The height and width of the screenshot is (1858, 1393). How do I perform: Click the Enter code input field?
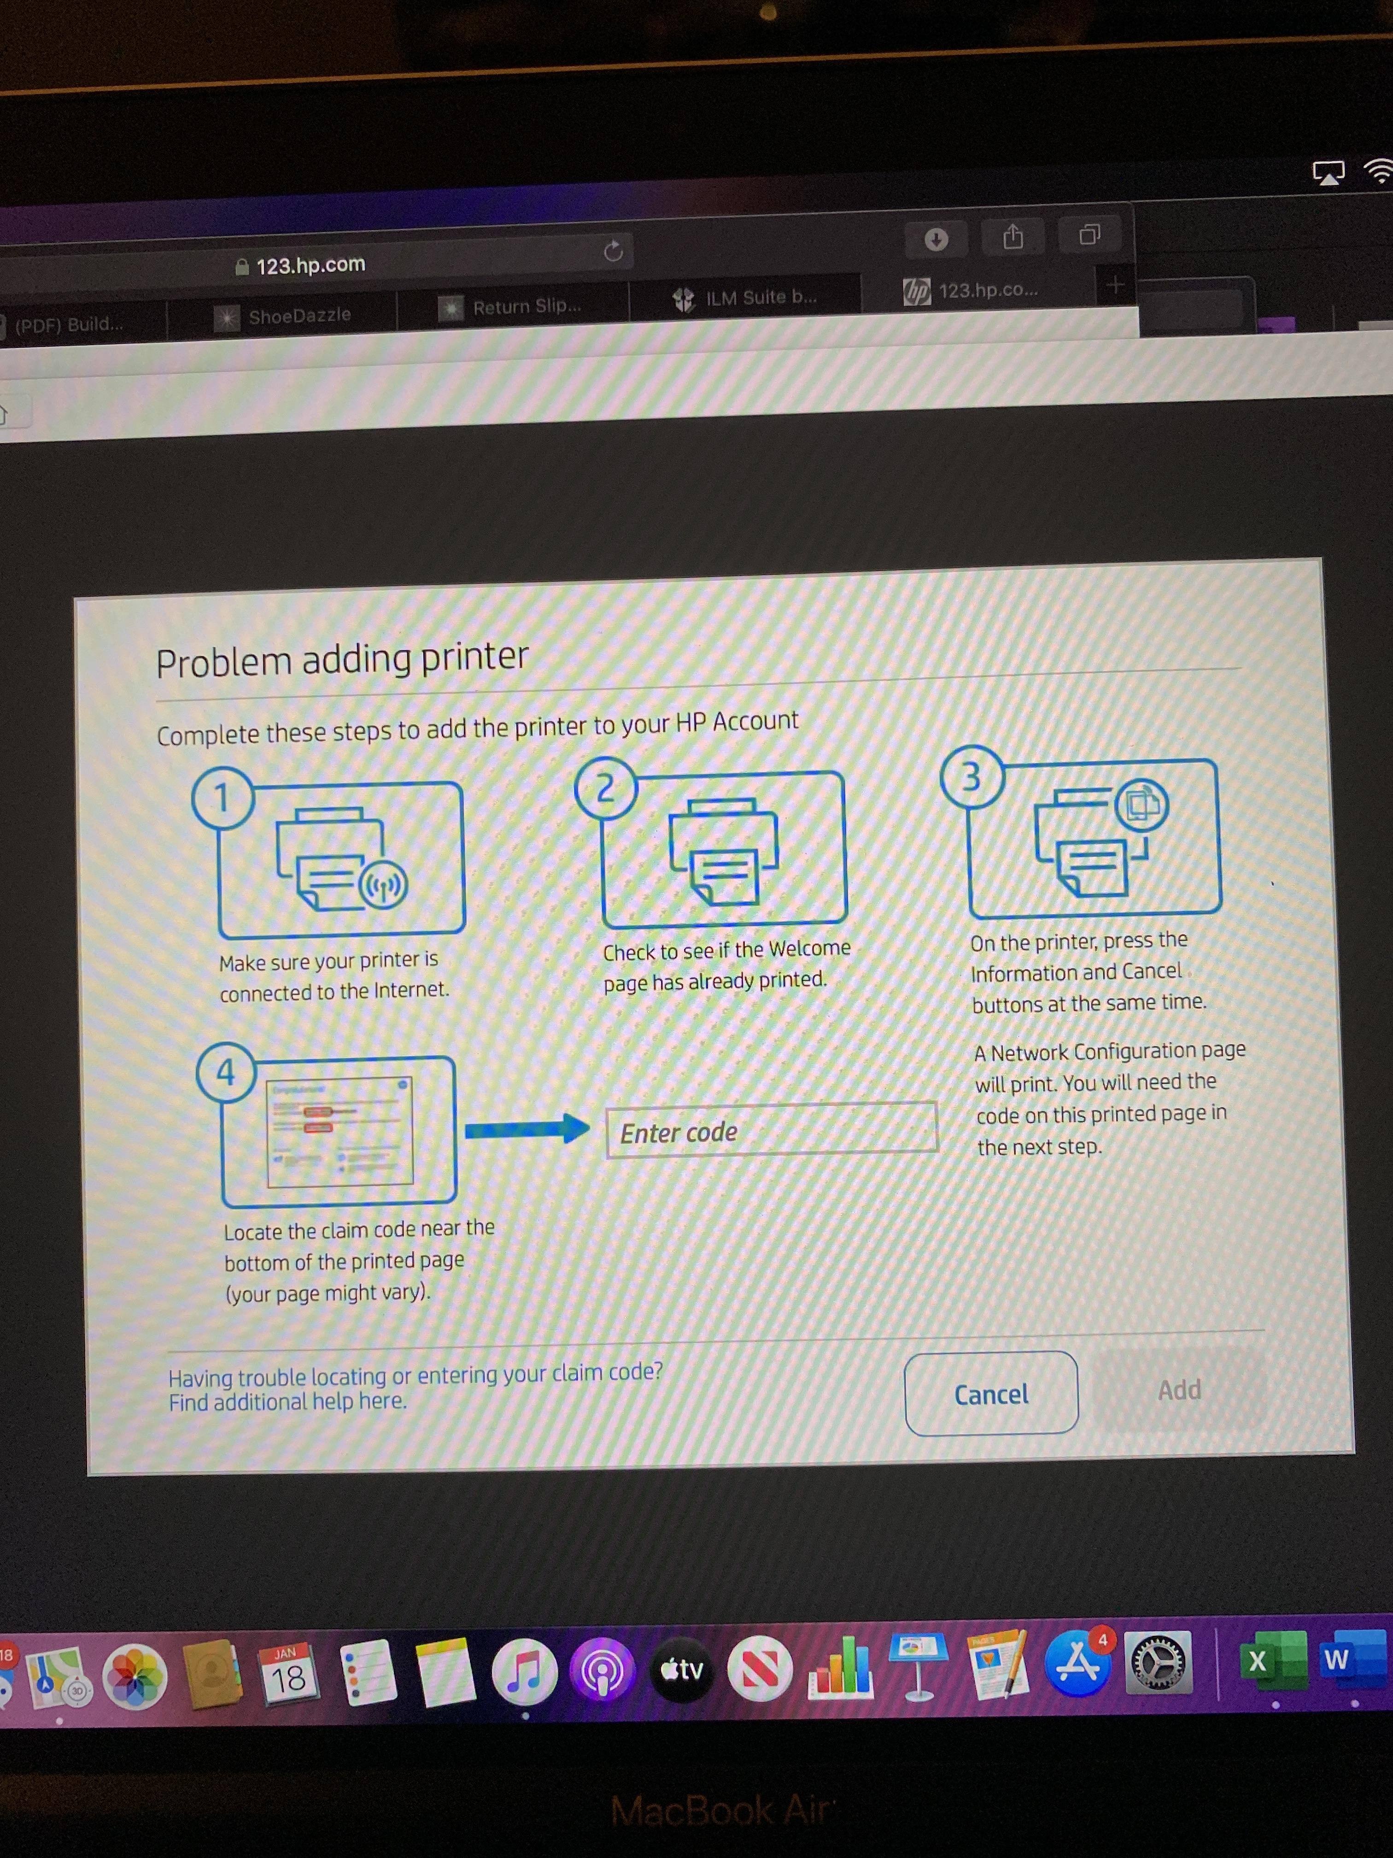[771, 1130]
